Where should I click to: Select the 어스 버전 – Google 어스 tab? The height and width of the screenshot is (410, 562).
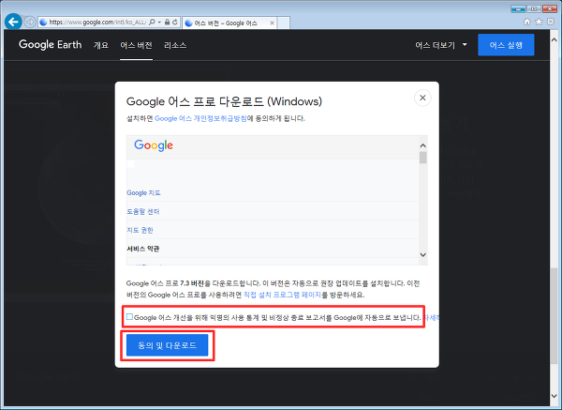coord(229,23)
